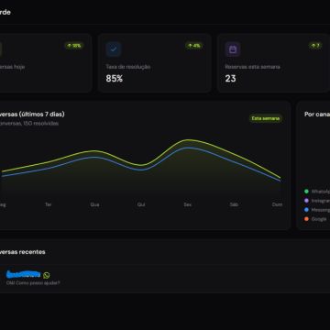Click the Google legend label
Viewport: 330px width, 330px height.
click(x=319, y=219)
